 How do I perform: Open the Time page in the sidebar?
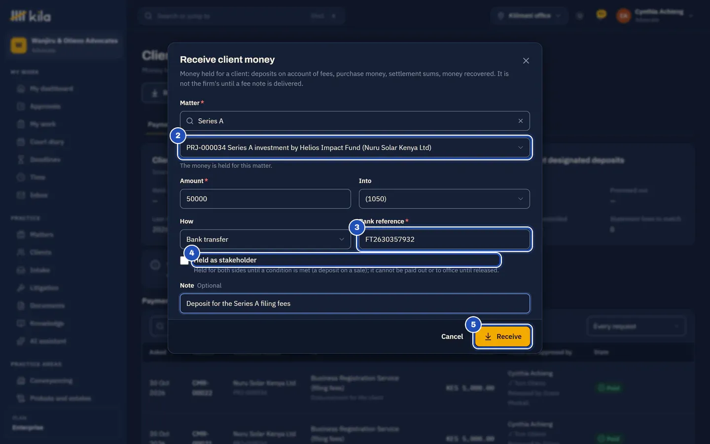click(x=37, y=178)
